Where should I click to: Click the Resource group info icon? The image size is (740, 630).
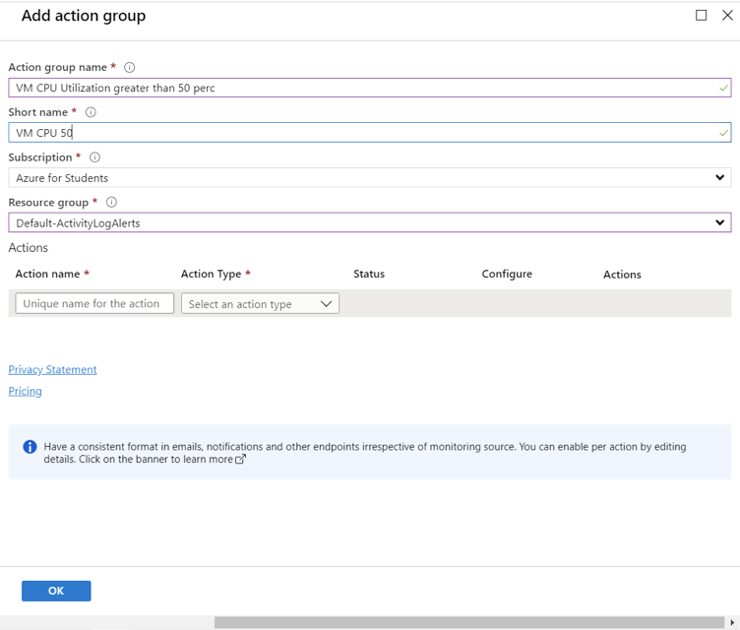tap(111, 203)
